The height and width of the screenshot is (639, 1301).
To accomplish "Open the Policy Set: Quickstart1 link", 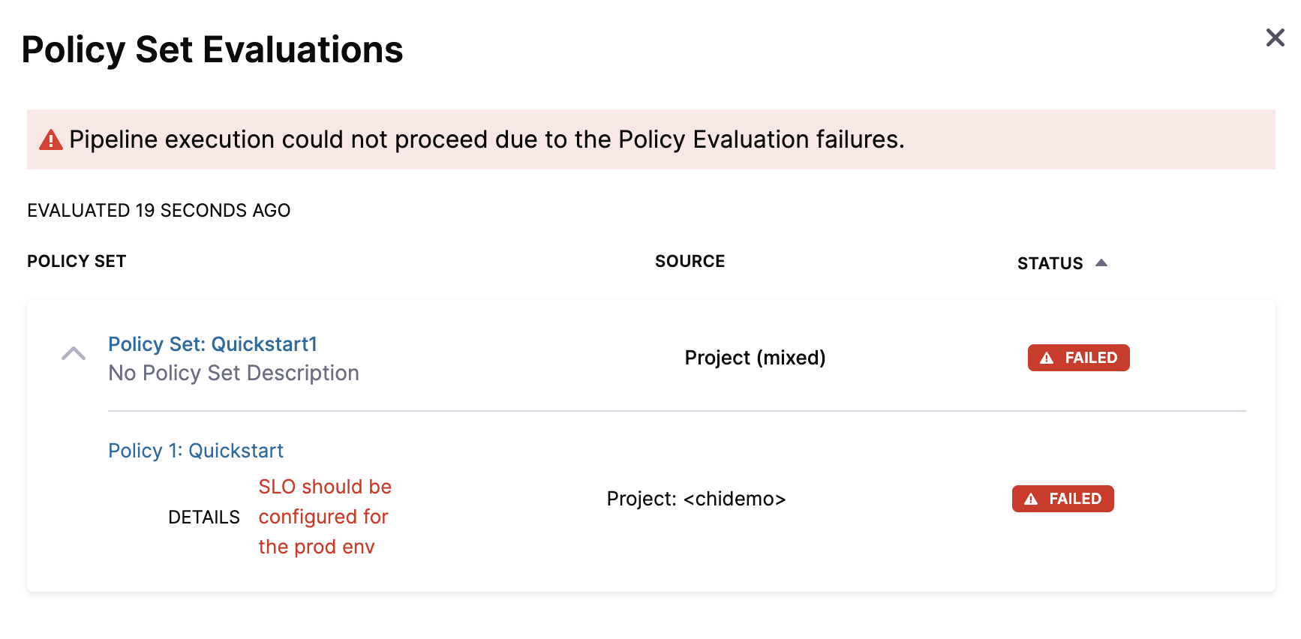I will [x=212, y=344].
